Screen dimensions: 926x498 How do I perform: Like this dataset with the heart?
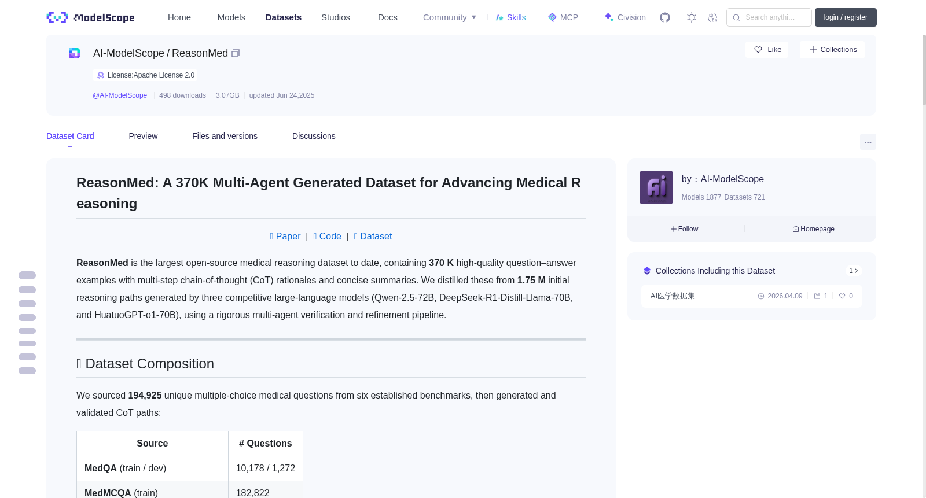point(767,50)
